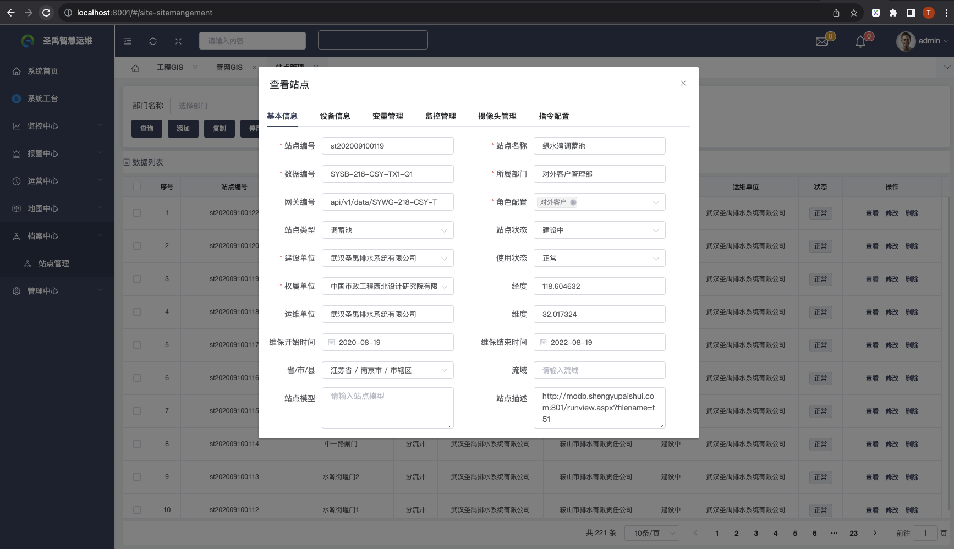
Task: Open the 省/市/县 cascader dropdown
Action: (387, 371)
